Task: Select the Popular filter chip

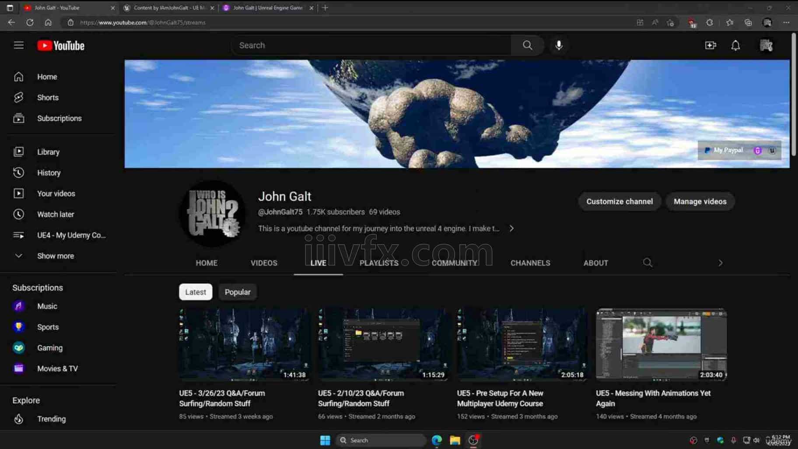Action: 238,292
